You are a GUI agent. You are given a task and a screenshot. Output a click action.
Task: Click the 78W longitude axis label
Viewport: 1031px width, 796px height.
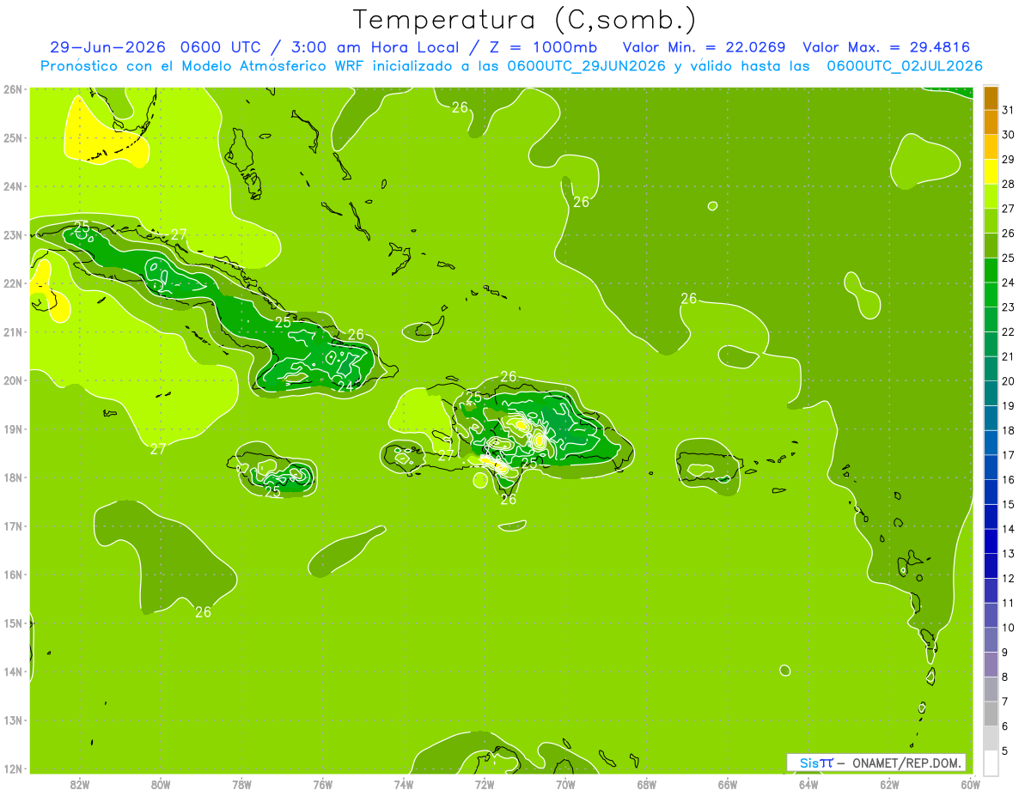(241, 784)
